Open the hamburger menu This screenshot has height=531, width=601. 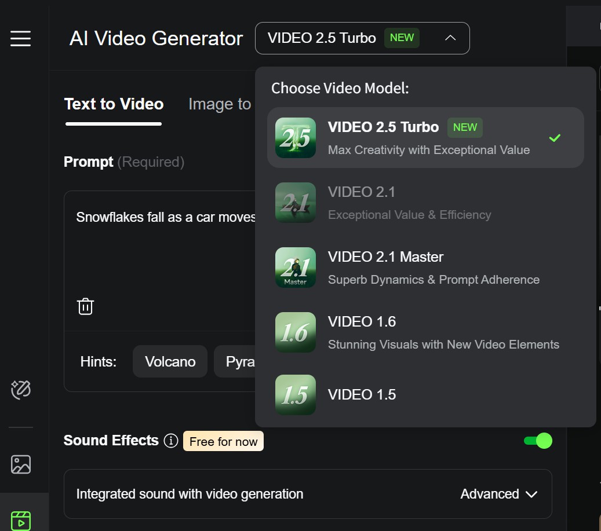[21, 38]
